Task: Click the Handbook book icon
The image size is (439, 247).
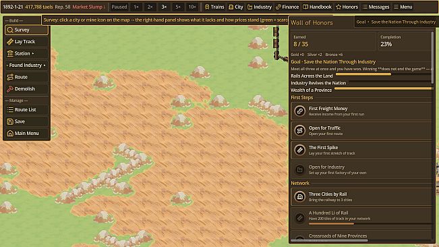Action: [x=305, y=7]
